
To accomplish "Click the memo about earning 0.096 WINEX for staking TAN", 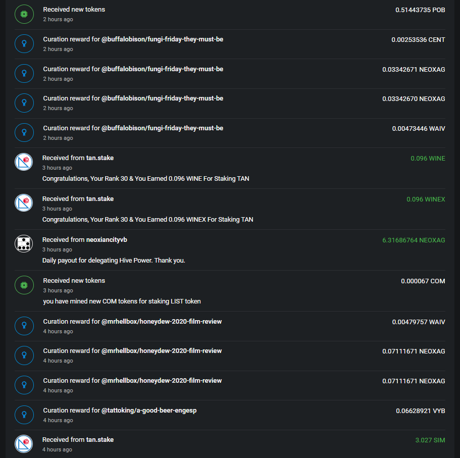I will [148, 220].
